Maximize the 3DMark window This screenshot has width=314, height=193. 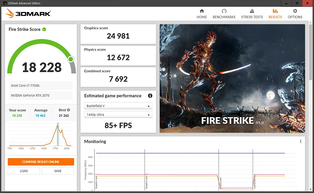297,3
